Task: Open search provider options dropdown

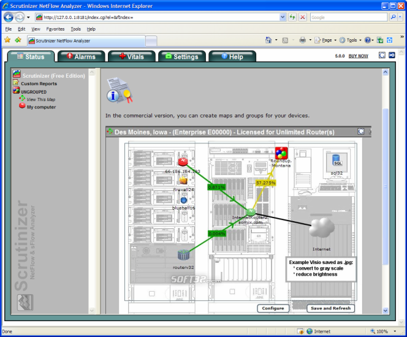Action: [x=400, y=17]
